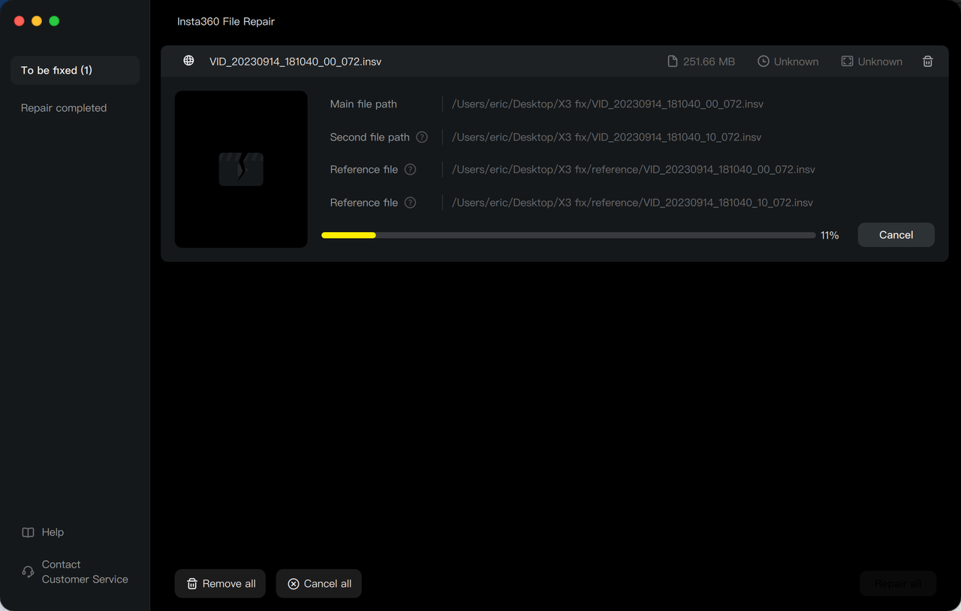Click the 11% progress value
The image size is (961, 611).
click(x=830, y=236)
